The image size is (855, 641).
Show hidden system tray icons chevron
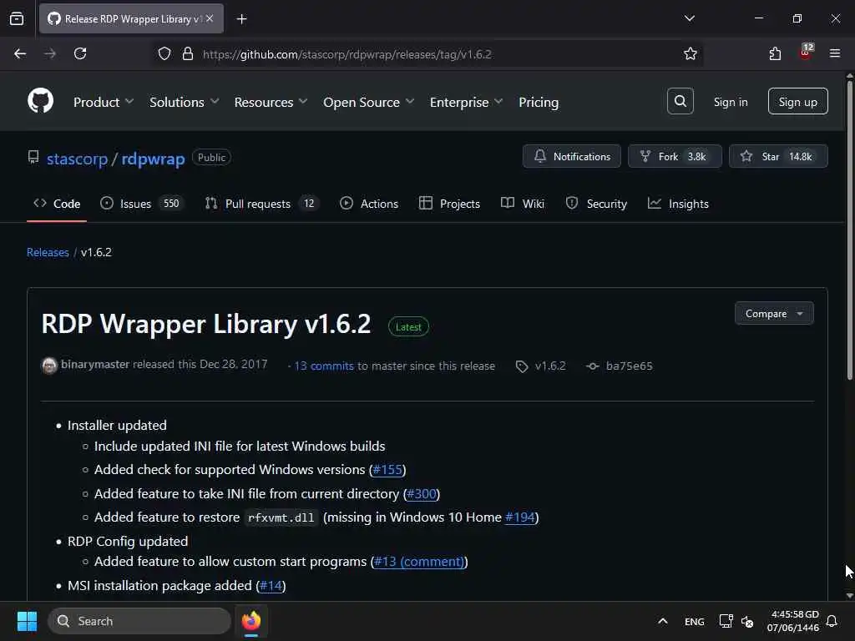point(662,621)
